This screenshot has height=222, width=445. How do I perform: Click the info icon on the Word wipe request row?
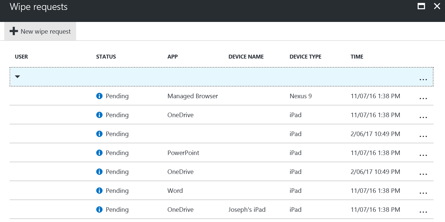click(x=99, y=190)
